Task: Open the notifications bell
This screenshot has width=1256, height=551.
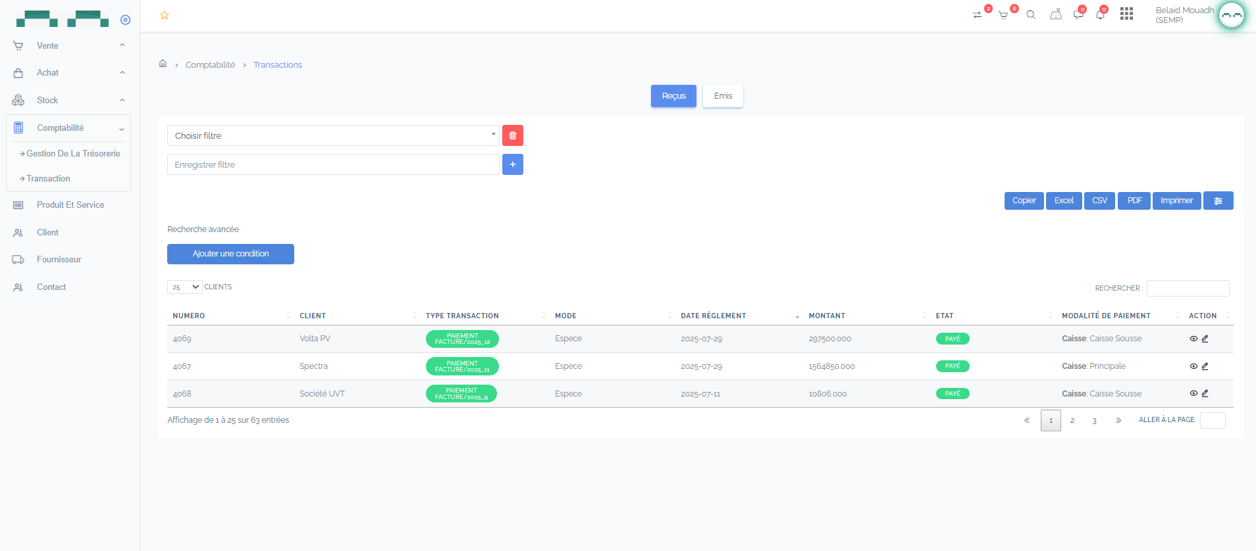Action: pos(1101,14)
